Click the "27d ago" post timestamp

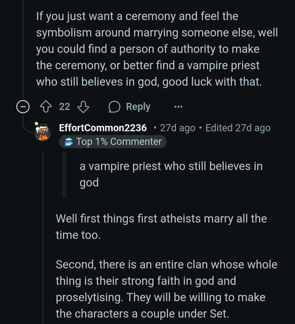click(x=178, y=128)
